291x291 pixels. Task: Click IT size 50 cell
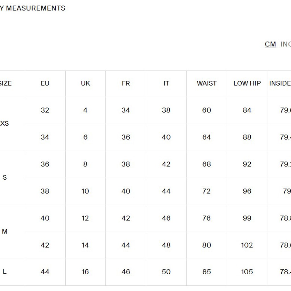[166, 272]
